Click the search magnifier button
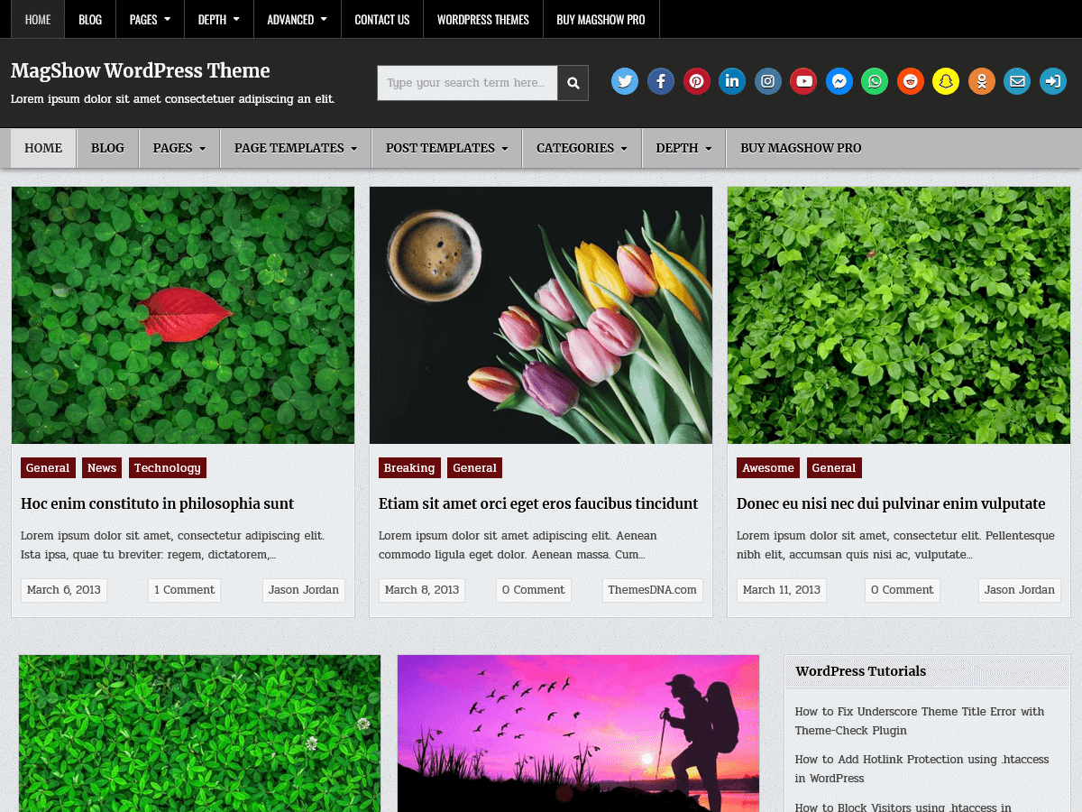 573,82
